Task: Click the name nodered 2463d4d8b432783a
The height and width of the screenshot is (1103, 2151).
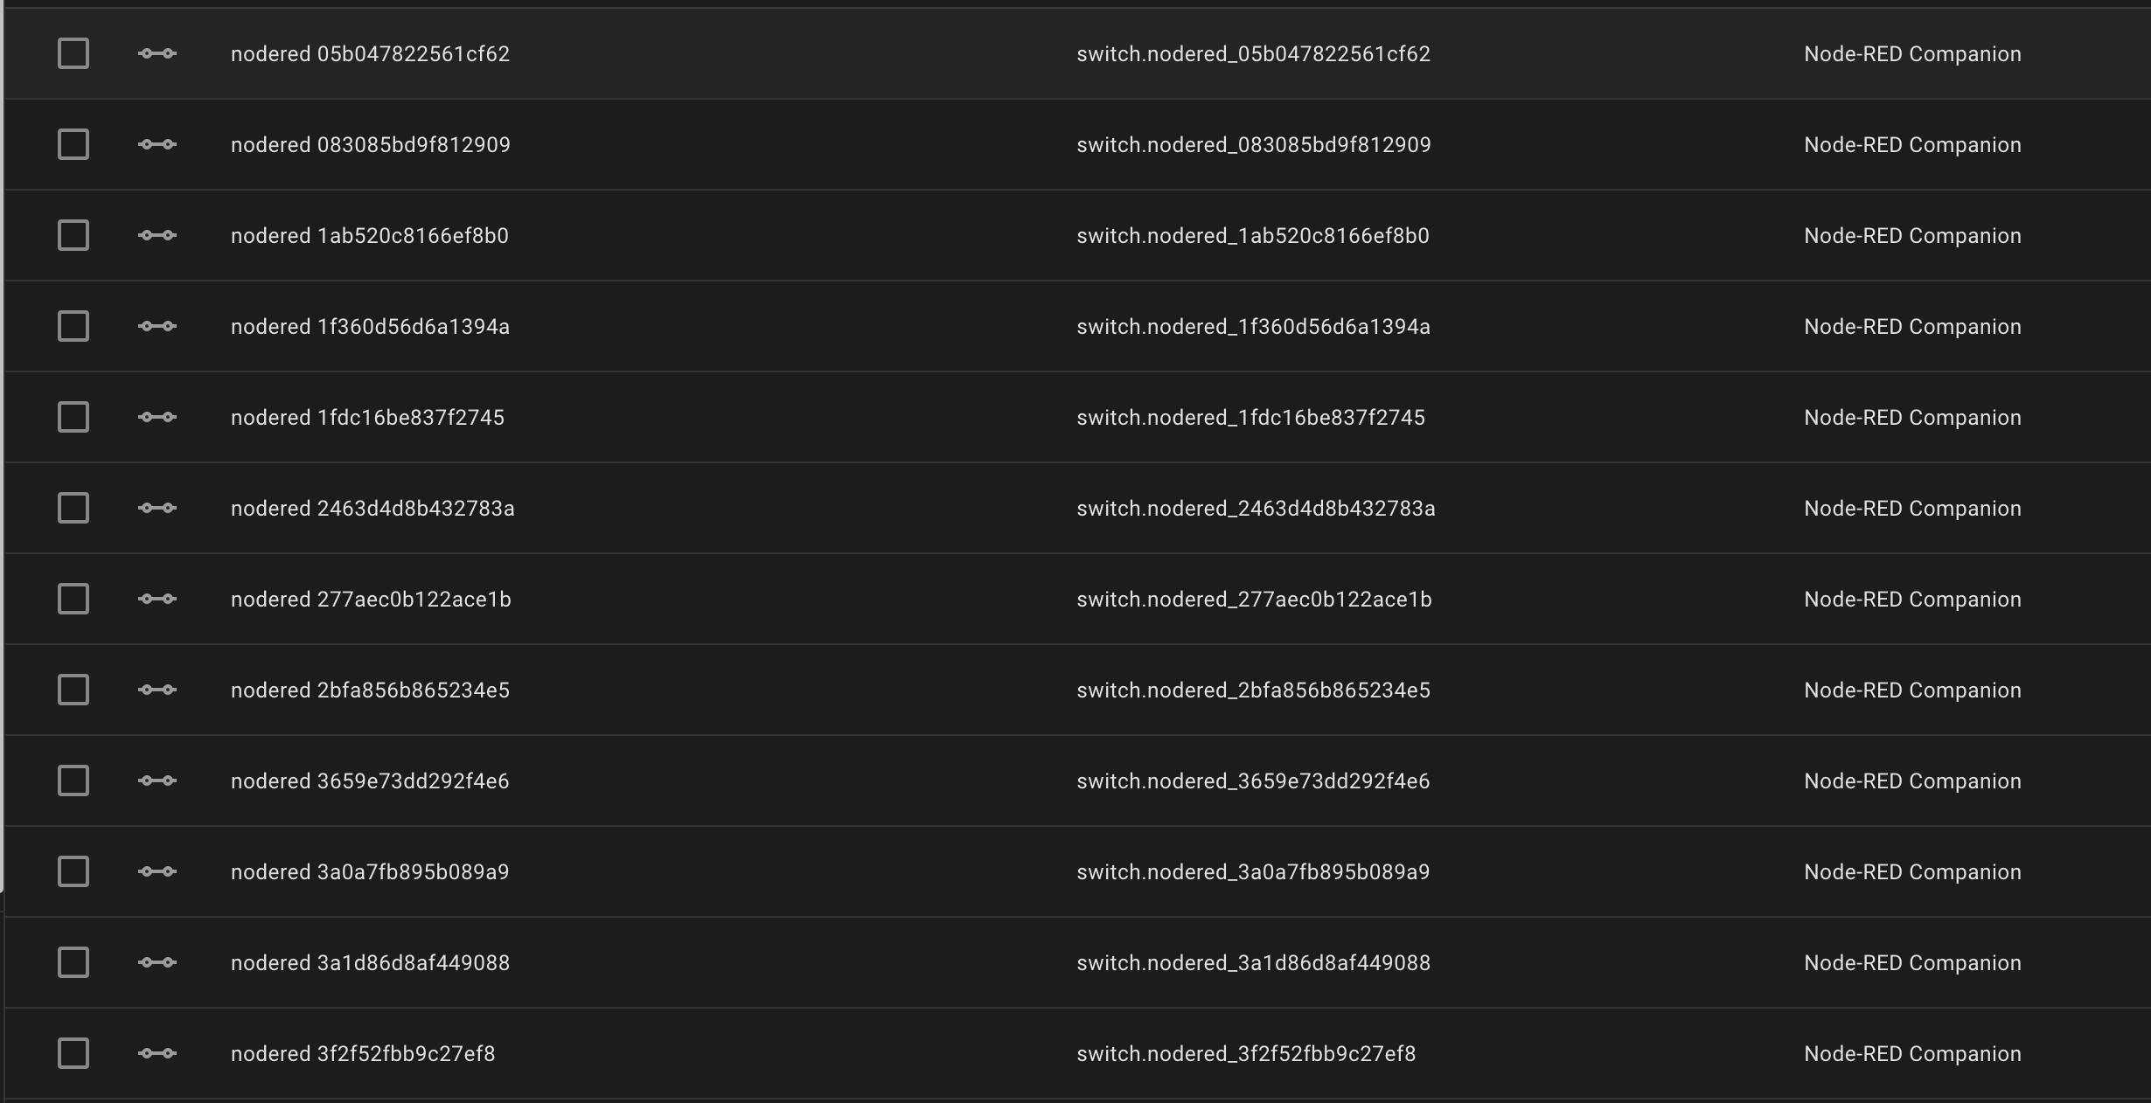Action: tap(372, 509)
